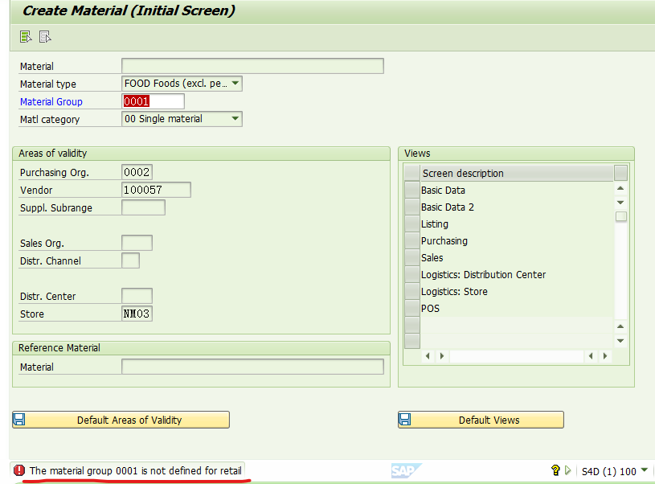Click the Vendor field with 100057
This screenshot has height=484, width=655.
tap(156, 190)
